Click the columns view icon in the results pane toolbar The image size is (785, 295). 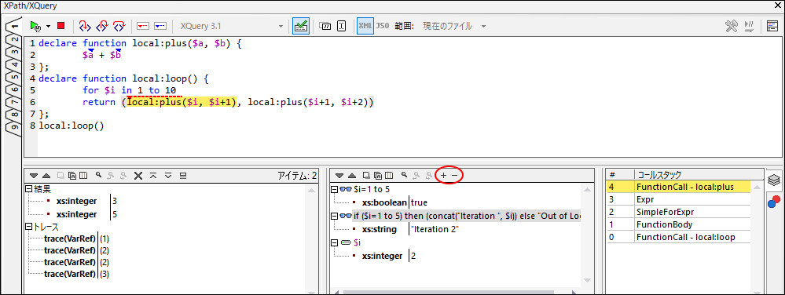83,176
